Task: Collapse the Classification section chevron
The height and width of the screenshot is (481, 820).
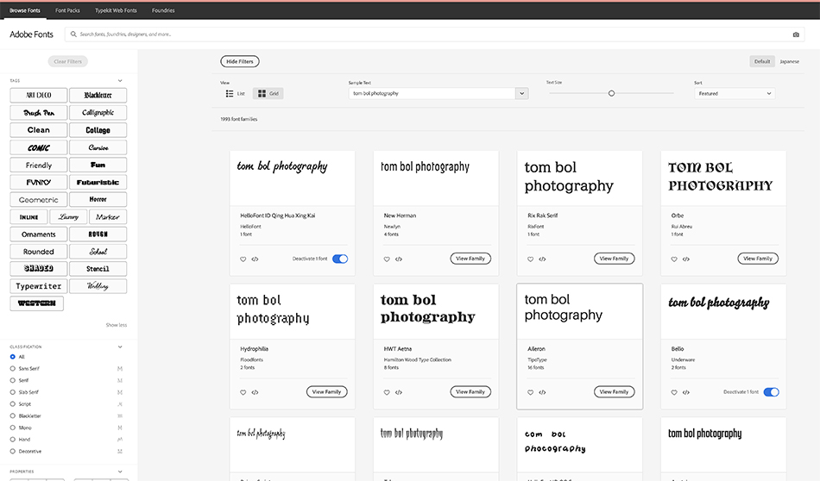Action: [120, 347]
